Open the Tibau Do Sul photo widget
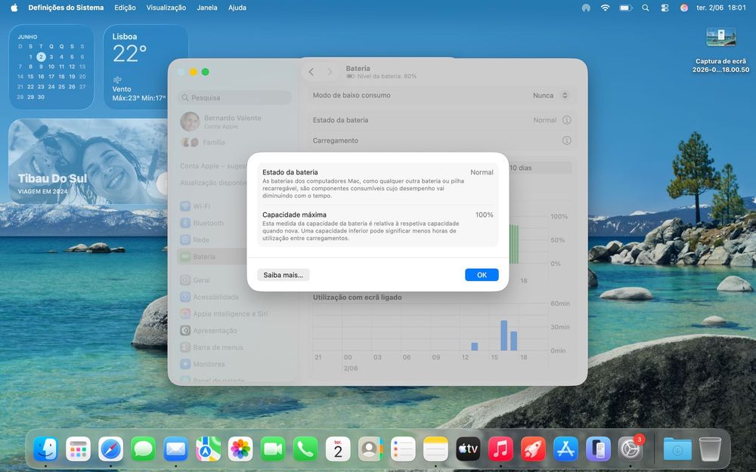Screen dimensions: 756x472 pos(88,162)
